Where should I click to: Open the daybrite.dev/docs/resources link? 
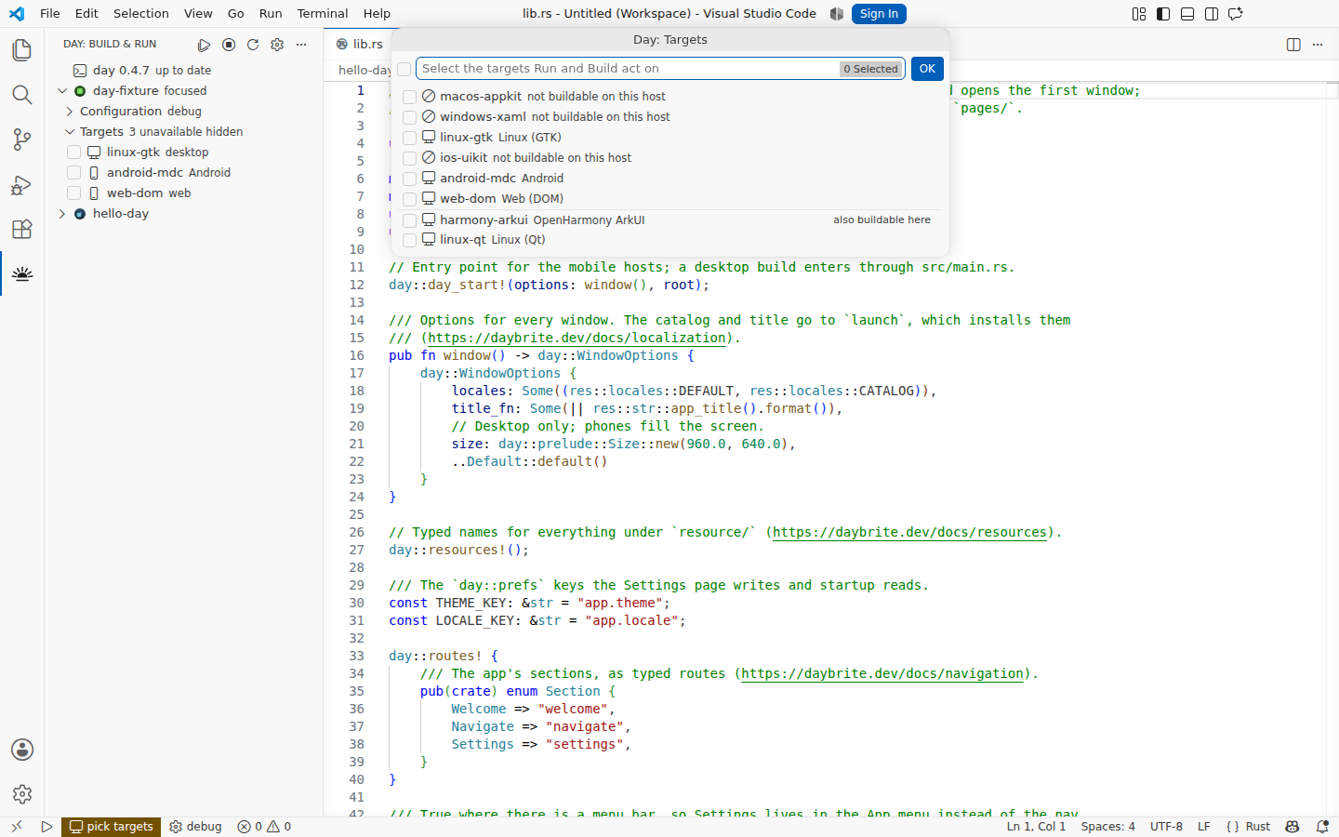pos(909,533)
